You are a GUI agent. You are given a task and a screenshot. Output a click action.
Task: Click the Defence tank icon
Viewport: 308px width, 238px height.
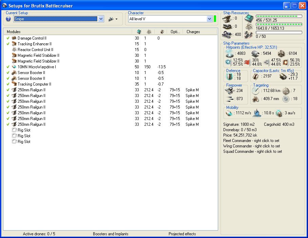tap(229, 76)
